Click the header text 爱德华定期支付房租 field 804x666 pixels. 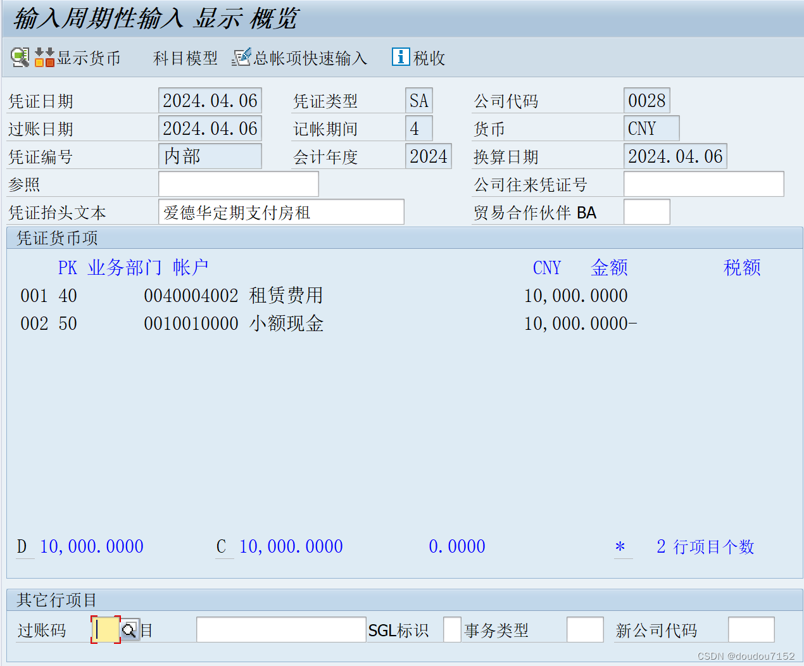(x=281, y=211)
